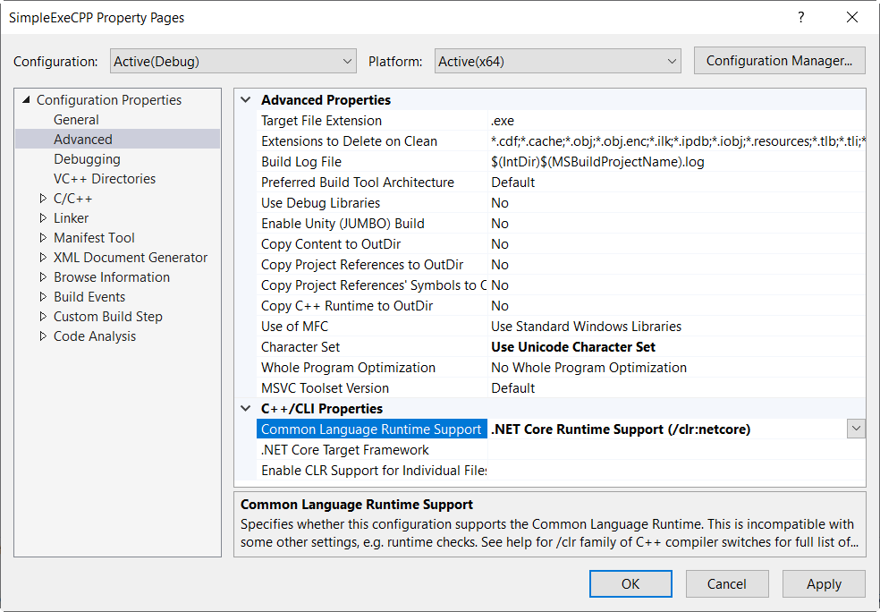Expand the Manifest Tool node
The width and height of the screenshot is (880, 612).
pos(44,238)
